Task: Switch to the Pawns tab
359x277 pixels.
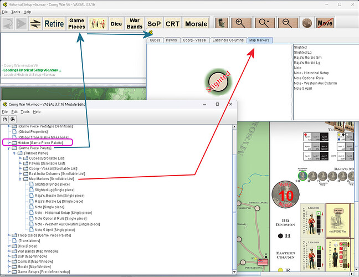Action: (171, 40)
